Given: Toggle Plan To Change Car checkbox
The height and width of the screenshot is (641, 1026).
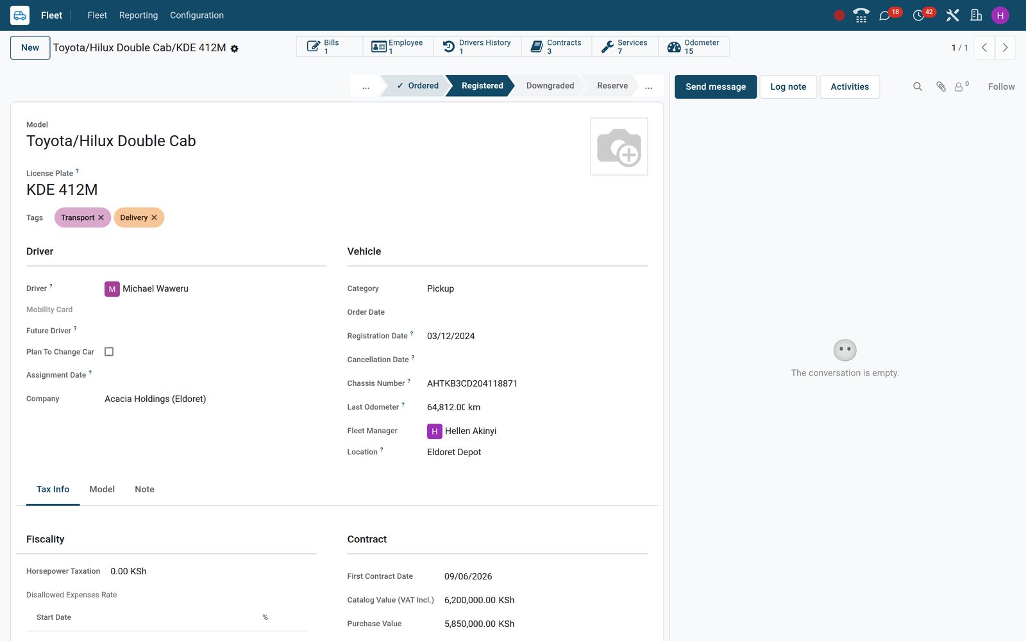Looking at the screenshot, I should (x=109, y=352).
